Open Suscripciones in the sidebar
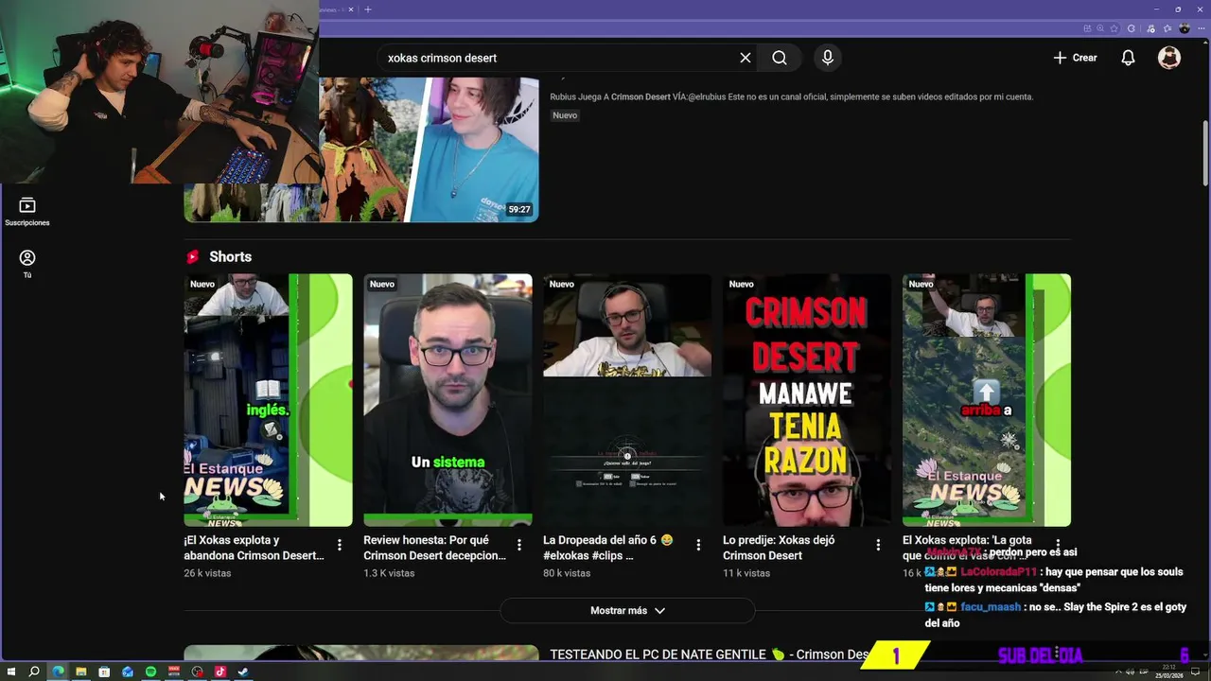1211x681 pixels. [x=27, y=212]
